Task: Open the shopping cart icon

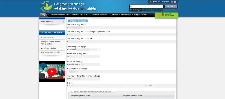Action: (159, 15)
